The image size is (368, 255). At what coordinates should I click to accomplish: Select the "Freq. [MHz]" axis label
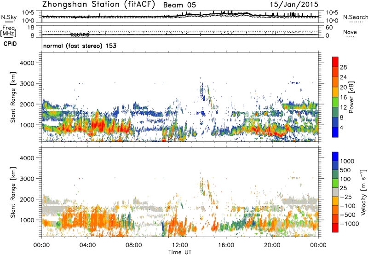[x=9, y=31]
